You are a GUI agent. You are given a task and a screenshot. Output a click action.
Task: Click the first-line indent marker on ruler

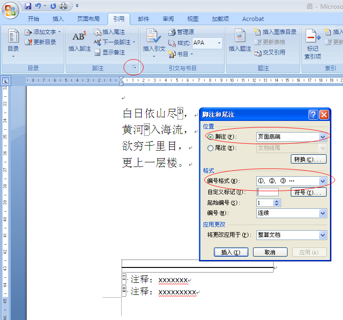(x=122, y=78)
